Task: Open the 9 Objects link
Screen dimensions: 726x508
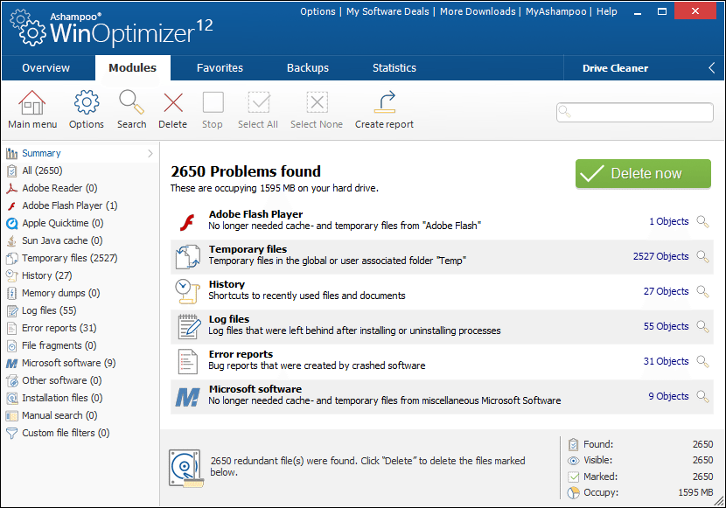Action: click(668, 396)
